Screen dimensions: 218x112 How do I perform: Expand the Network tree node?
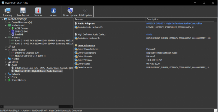(x=6, y=74)
